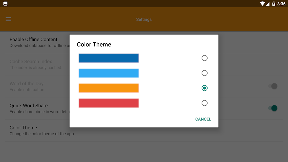Pick the orange color bar
Viewport: 288px width, 162px height.
[109, 88]
